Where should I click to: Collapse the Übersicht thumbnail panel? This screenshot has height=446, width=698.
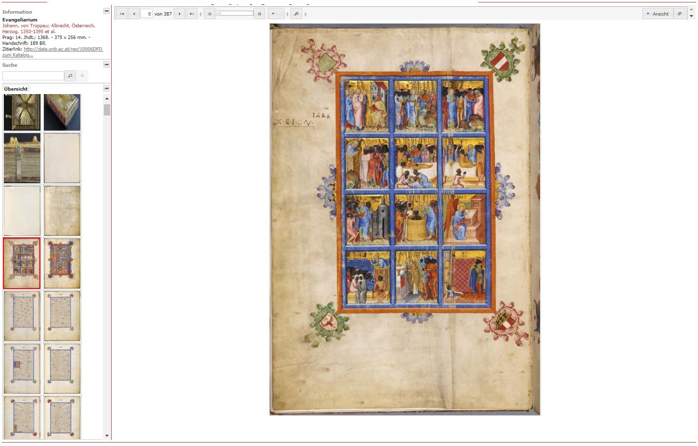click(x=106, y=88)
